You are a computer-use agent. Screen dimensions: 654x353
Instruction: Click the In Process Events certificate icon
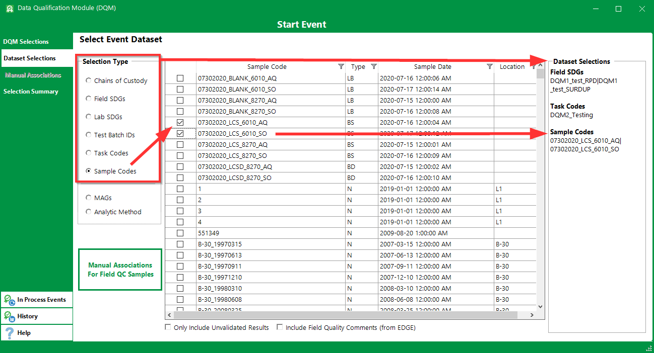pos(9,299)
